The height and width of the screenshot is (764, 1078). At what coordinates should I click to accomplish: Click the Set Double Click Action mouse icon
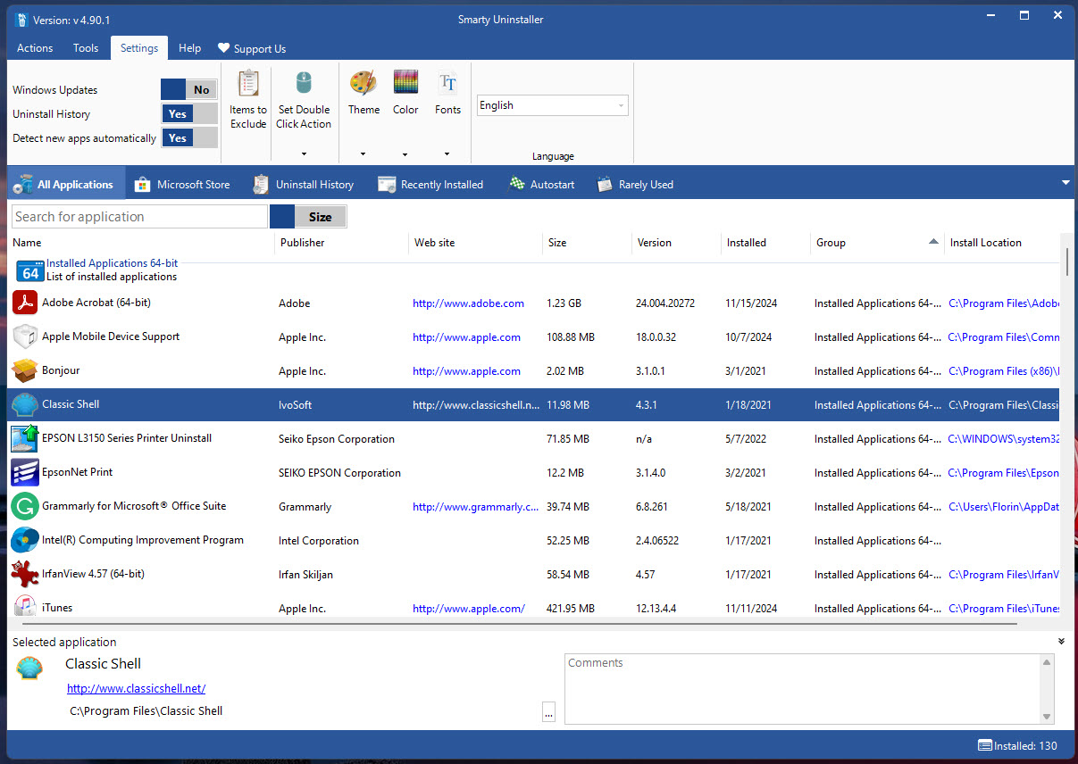pos(304,84)
